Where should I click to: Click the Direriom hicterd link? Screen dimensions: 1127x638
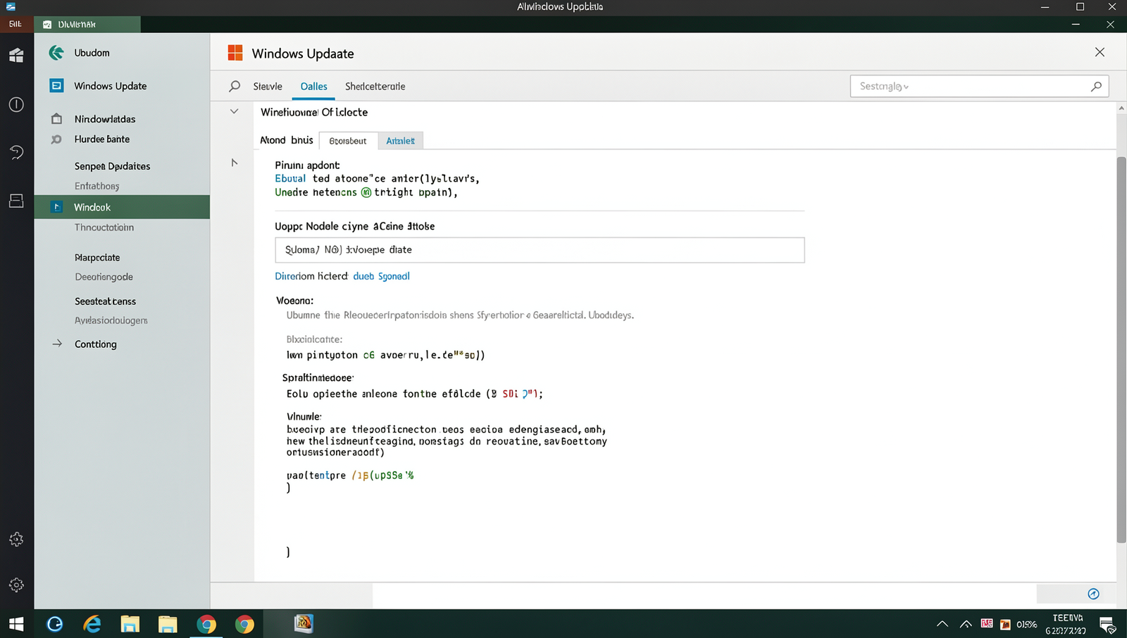[311, 276]
